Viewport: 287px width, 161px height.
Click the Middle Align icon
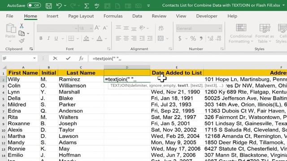point(126,28)
